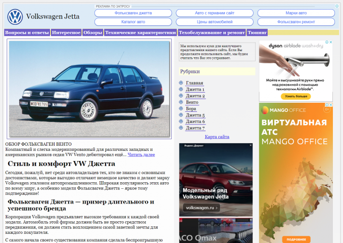The width and height of the screenshot is (343, 243).
Task: Go to the «Тюнинг» menu section
Action: coord(257,32)
